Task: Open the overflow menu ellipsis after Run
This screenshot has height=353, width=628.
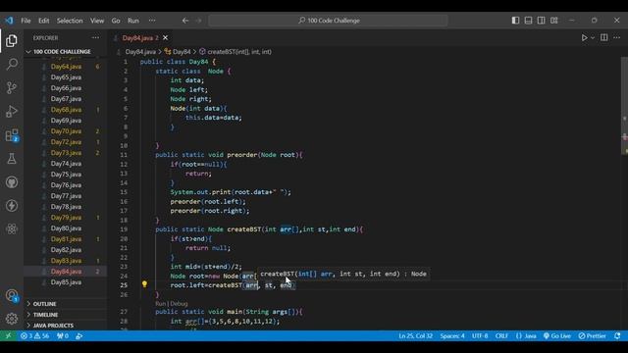Action: (152, 21)
